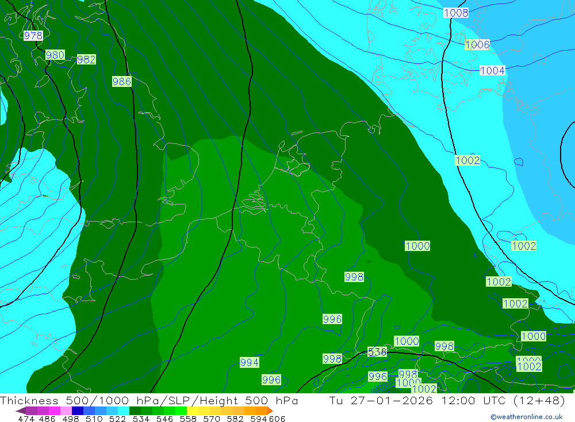The width and height of the screenshot is (575, 422).
Task: Click the 558 legend scale value
Action: pyautogui.click(x=188, y=419)
